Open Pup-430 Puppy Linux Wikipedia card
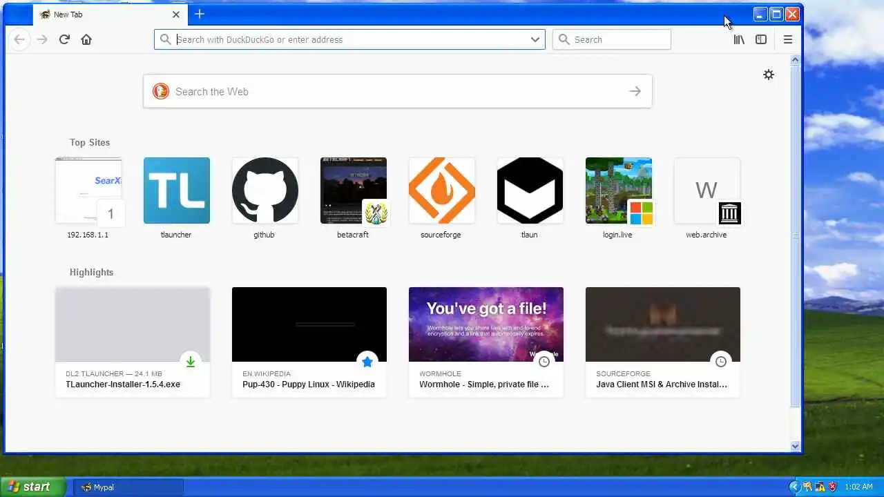The image size is (884, 497). (x=309, y=342)
